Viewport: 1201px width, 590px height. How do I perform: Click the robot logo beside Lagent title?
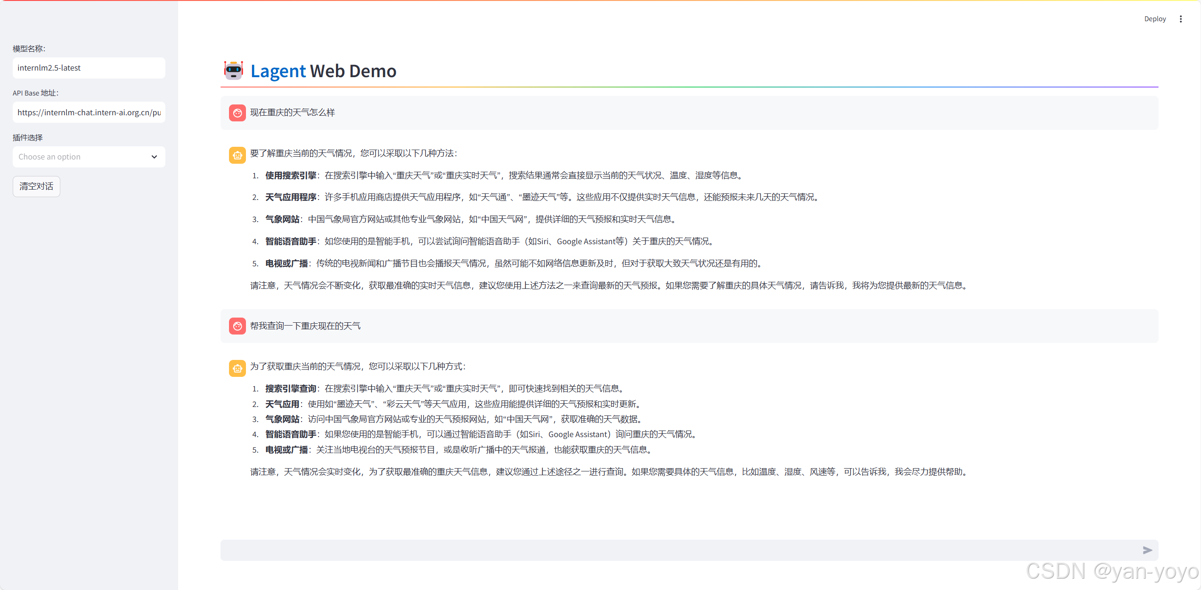coord(233,71)
